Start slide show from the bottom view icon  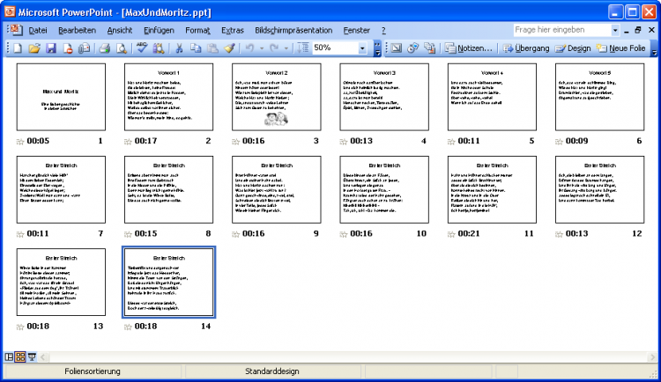[x=32, y=356]
